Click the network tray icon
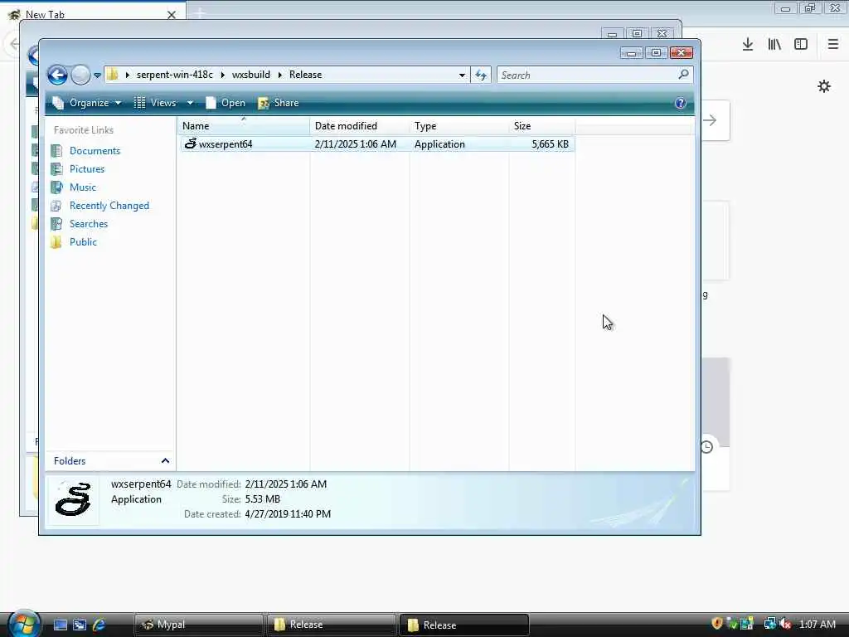This screenshot has width=849, height=637. point(769,624)
